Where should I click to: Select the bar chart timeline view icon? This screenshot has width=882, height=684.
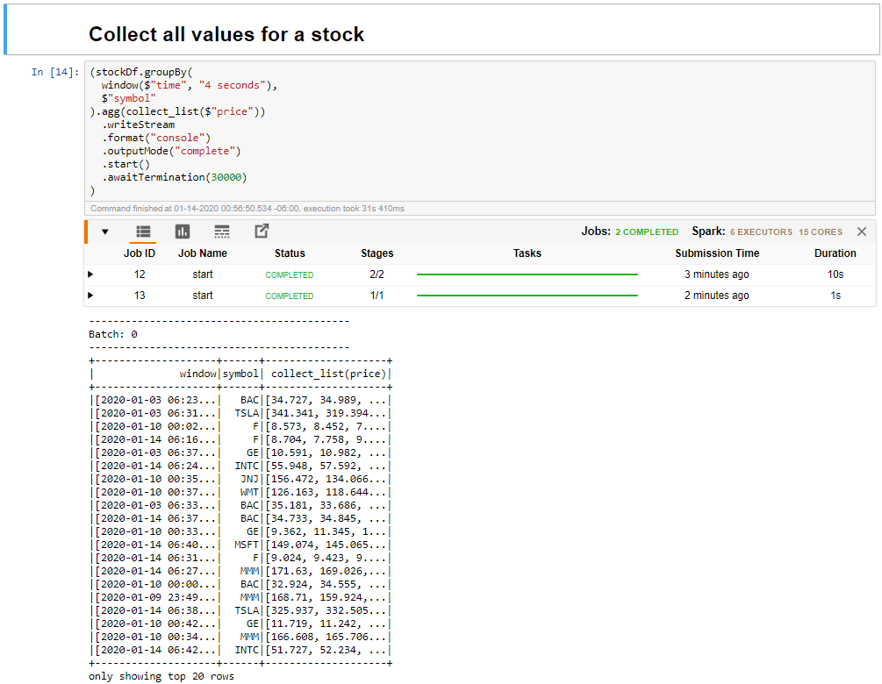183,231
